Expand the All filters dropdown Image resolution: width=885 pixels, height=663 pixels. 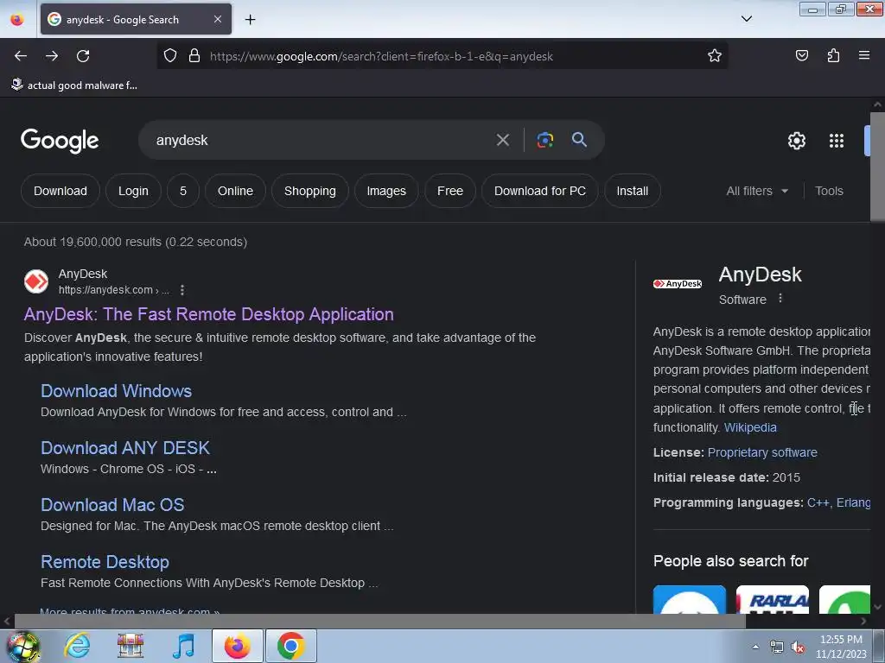[757, 191]
